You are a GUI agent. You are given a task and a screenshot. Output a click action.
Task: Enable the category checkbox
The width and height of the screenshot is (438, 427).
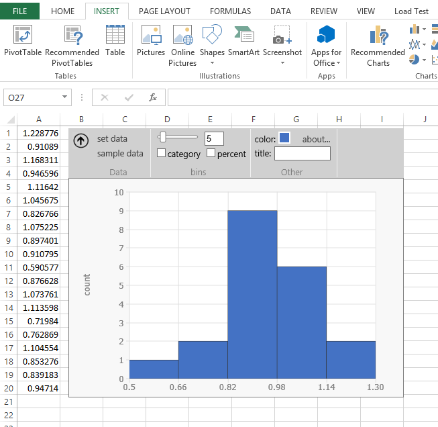click(161, 154)
